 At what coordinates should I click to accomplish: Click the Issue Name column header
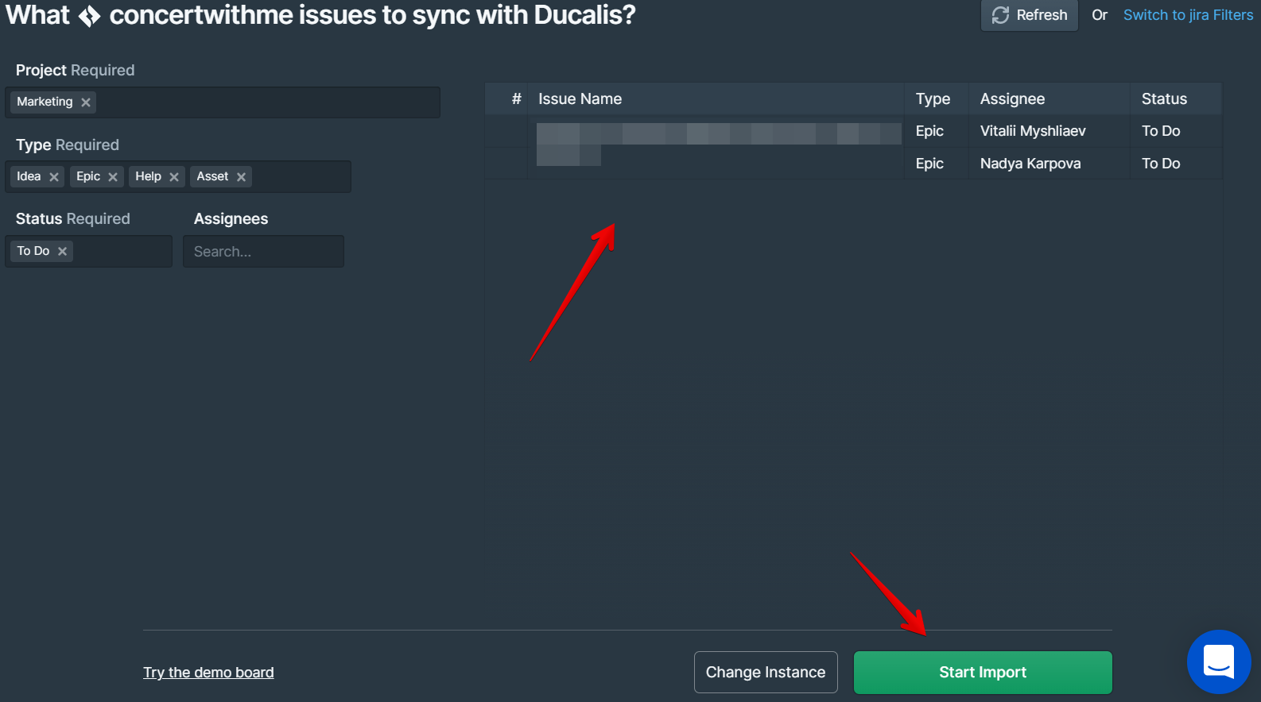(x=580, y=98)
